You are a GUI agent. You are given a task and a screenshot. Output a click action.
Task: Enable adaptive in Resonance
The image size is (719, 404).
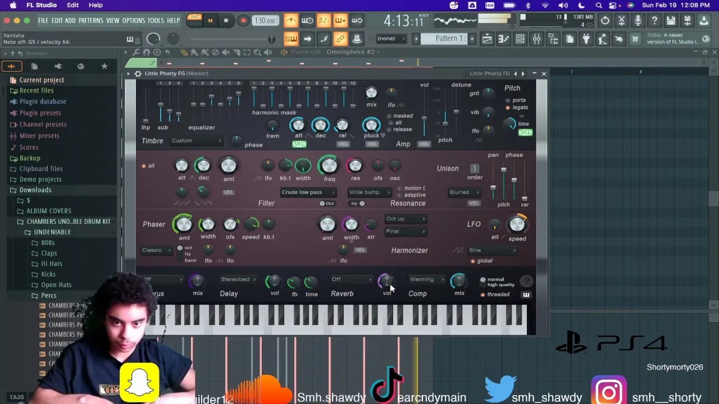399,195
